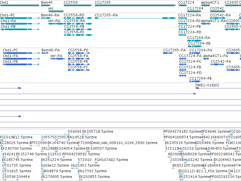Click EST label EK052105.5prime
Viewport: 241px width, 181px height.
tap(188, 165)
